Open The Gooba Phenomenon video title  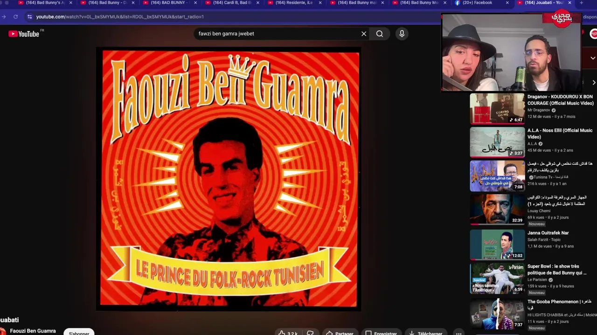560,304
